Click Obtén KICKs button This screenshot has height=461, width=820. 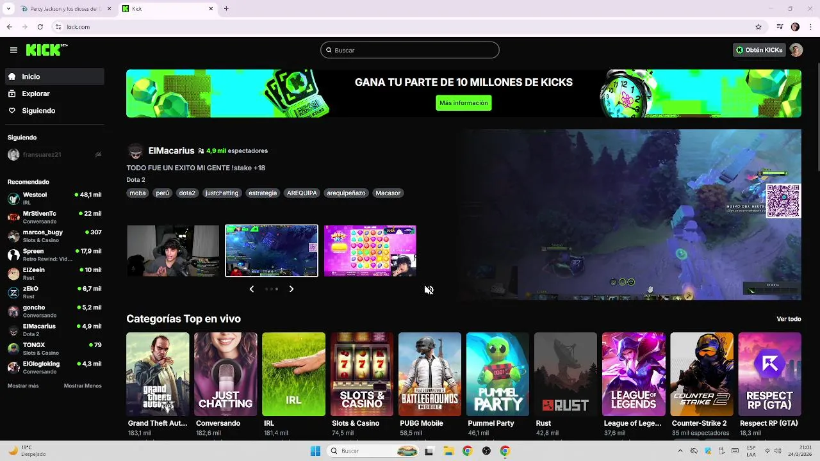point(759,50)
